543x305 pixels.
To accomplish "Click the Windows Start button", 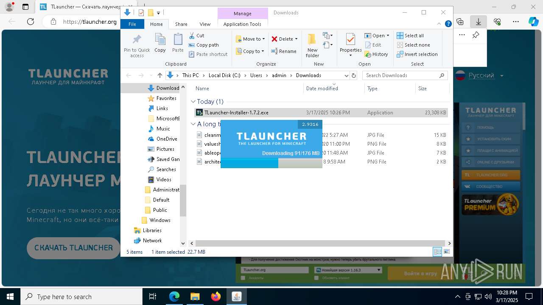I will tap(10, 297).
